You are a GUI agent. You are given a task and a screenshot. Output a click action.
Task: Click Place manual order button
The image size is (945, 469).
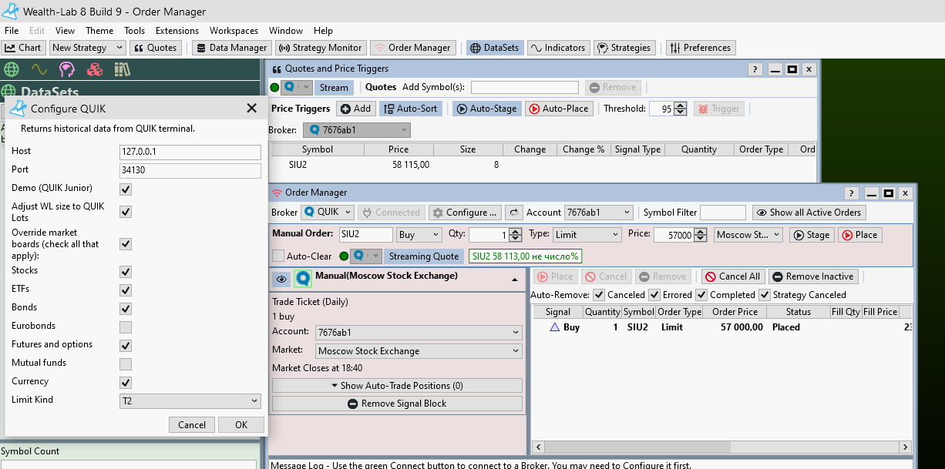(x=859, y=235)
